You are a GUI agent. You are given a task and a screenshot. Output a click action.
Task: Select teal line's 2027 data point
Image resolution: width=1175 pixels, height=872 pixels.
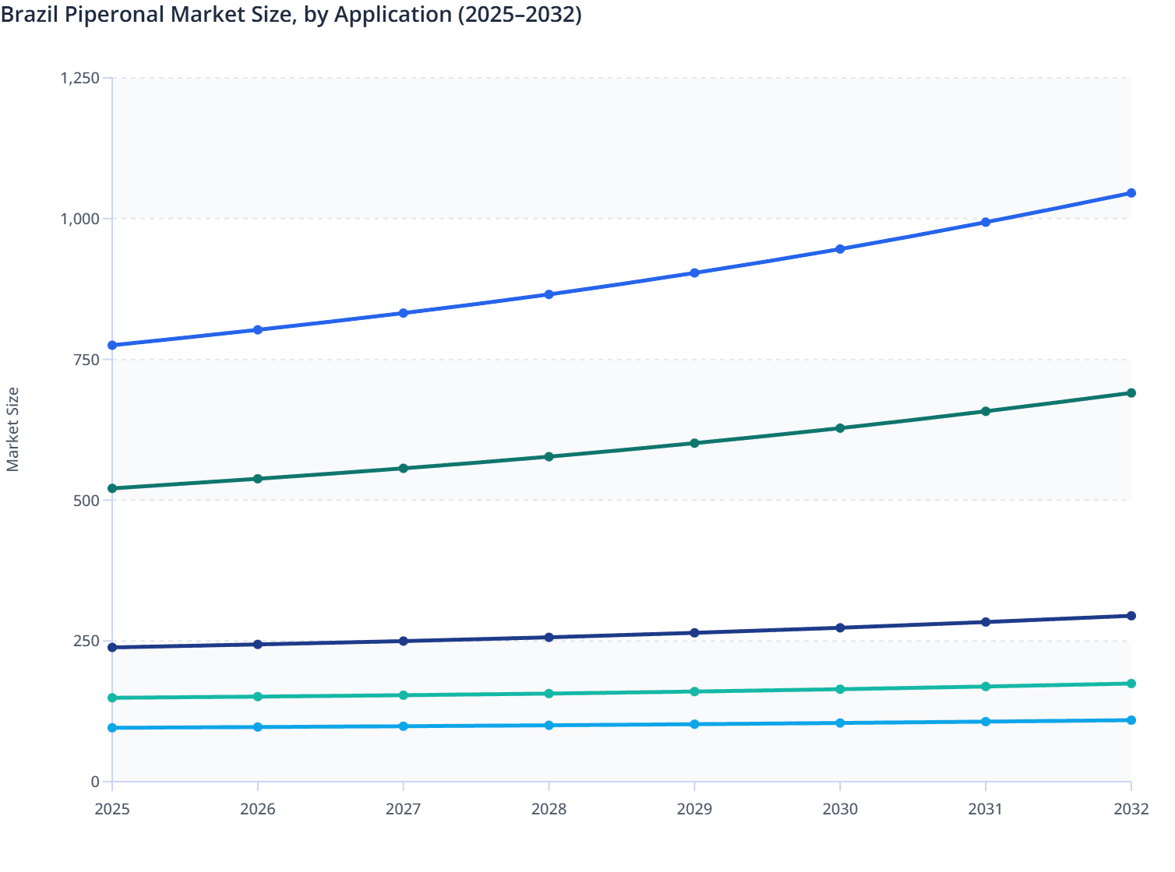click(x=404, y=695)
